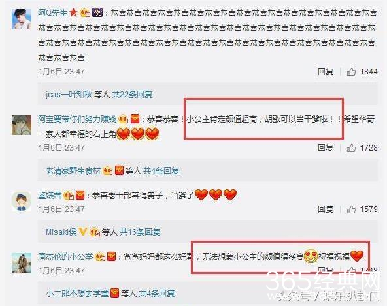
Task: Expand the 共4条回复 under 老清家野生食材
Action: click(161, 170)
